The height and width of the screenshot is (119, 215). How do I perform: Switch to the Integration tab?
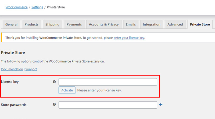pyautogui.click(x=152, y=24)
